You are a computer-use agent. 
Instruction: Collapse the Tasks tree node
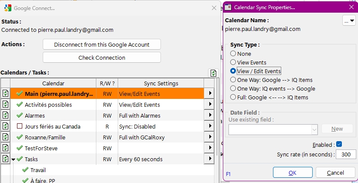pos(13,159)
